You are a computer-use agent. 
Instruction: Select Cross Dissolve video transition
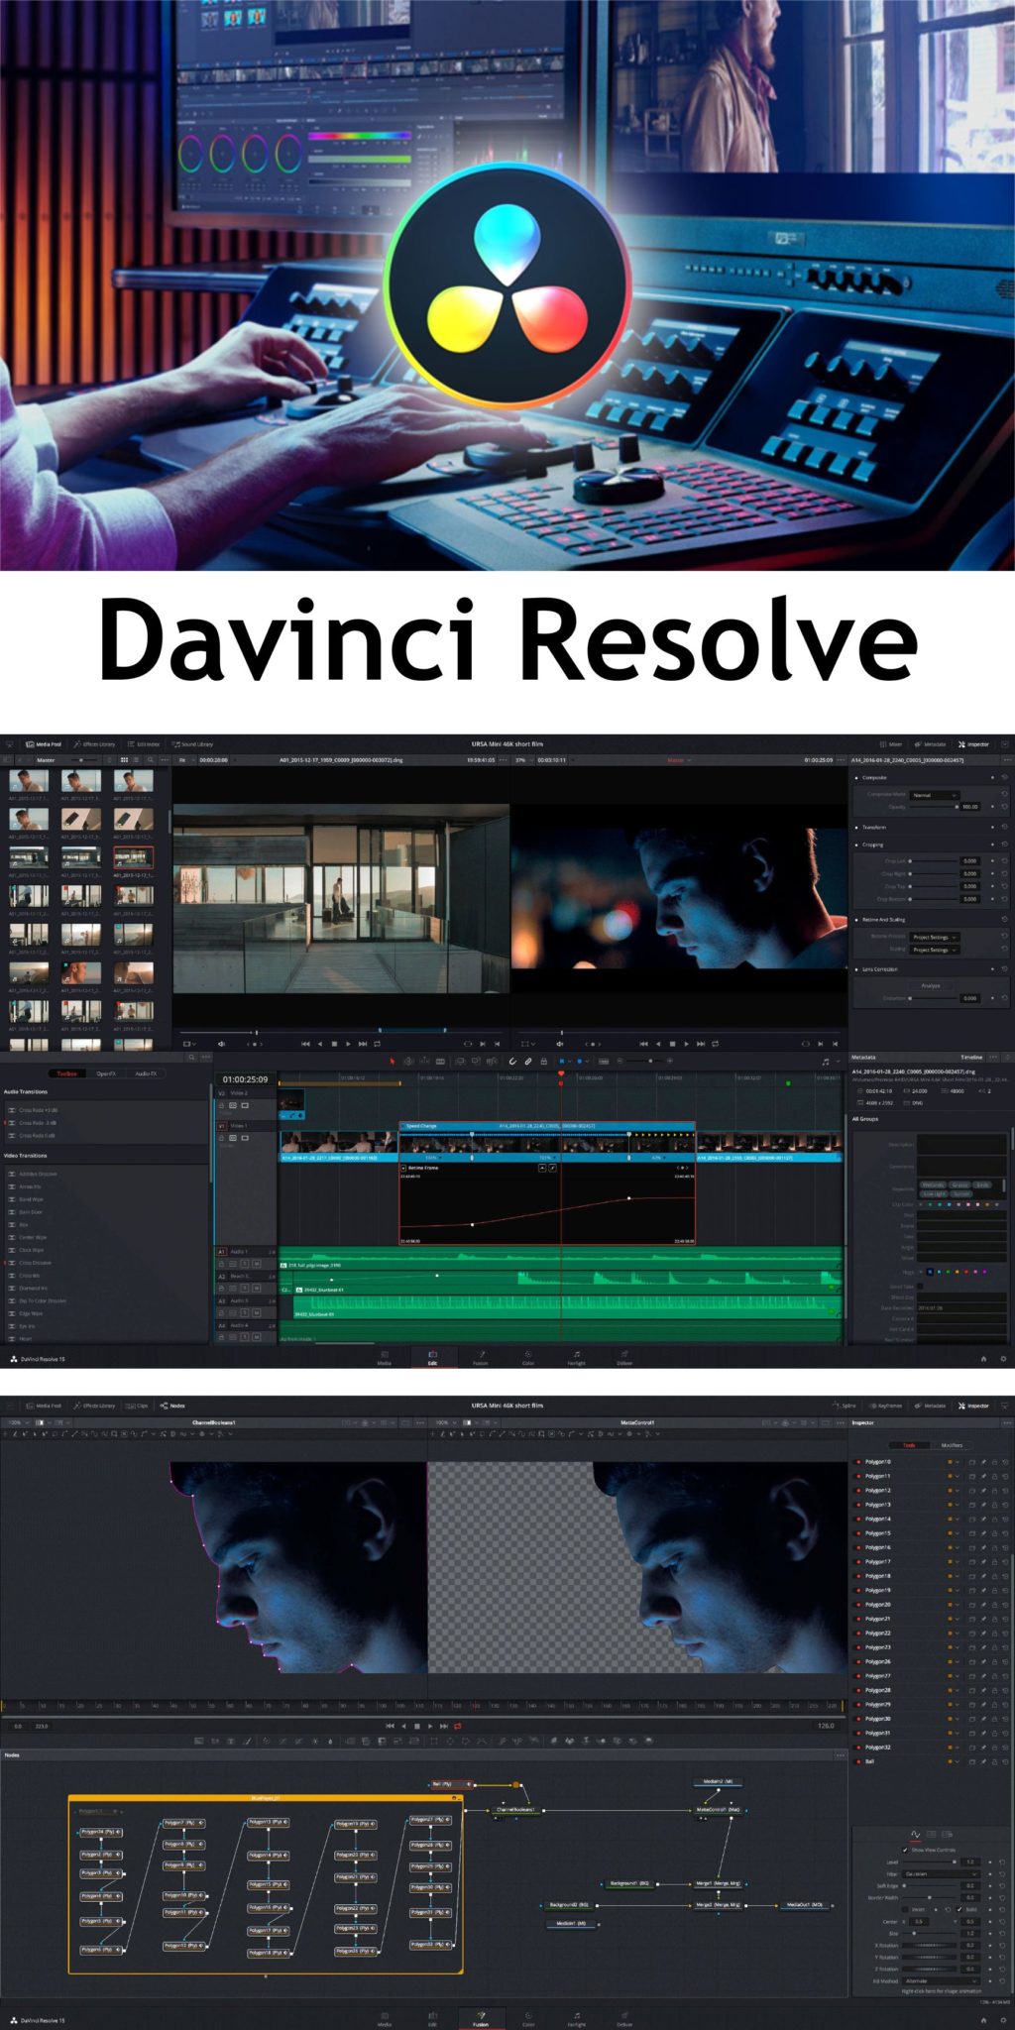[35, 1263]
